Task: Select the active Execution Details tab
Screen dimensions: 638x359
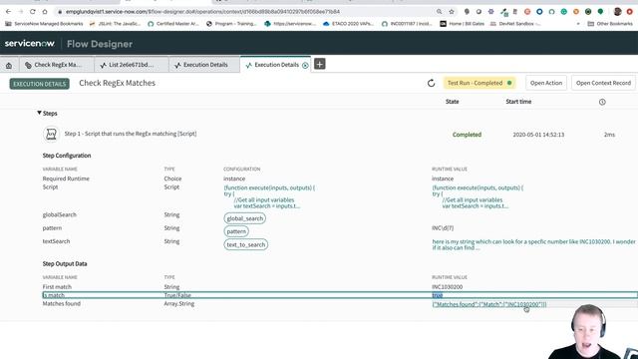Action: coord(276,65)
